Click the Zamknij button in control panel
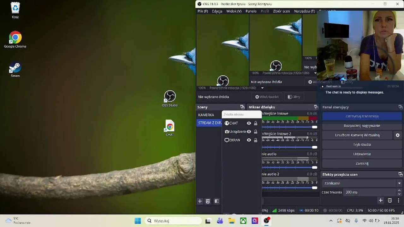The height and width of the screenshot is (227, 404). tap(362, 164)
